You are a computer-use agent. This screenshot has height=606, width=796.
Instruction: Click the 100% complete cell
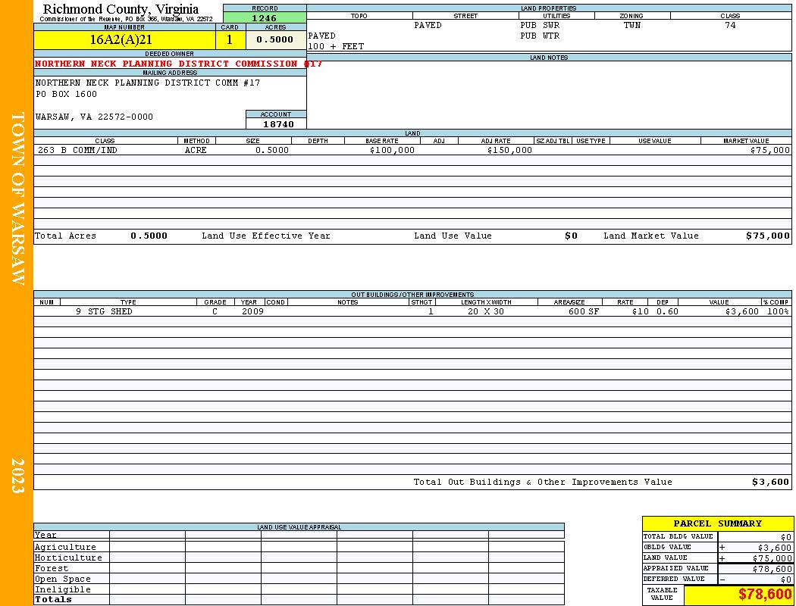point(778,311)
